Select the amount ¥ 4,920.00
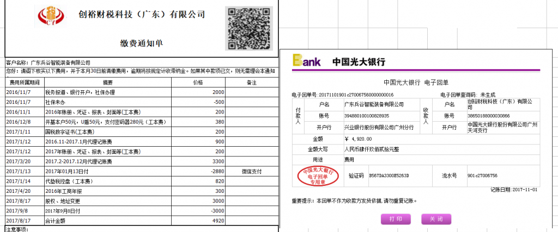The image size is (558, 232). click(x=358, y=139)
